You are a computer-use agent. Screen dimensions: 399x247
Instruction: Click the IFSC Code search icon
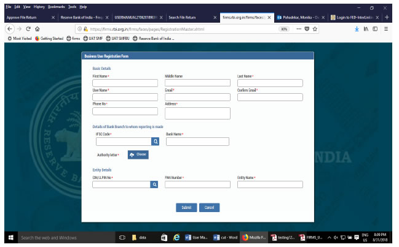156,142
